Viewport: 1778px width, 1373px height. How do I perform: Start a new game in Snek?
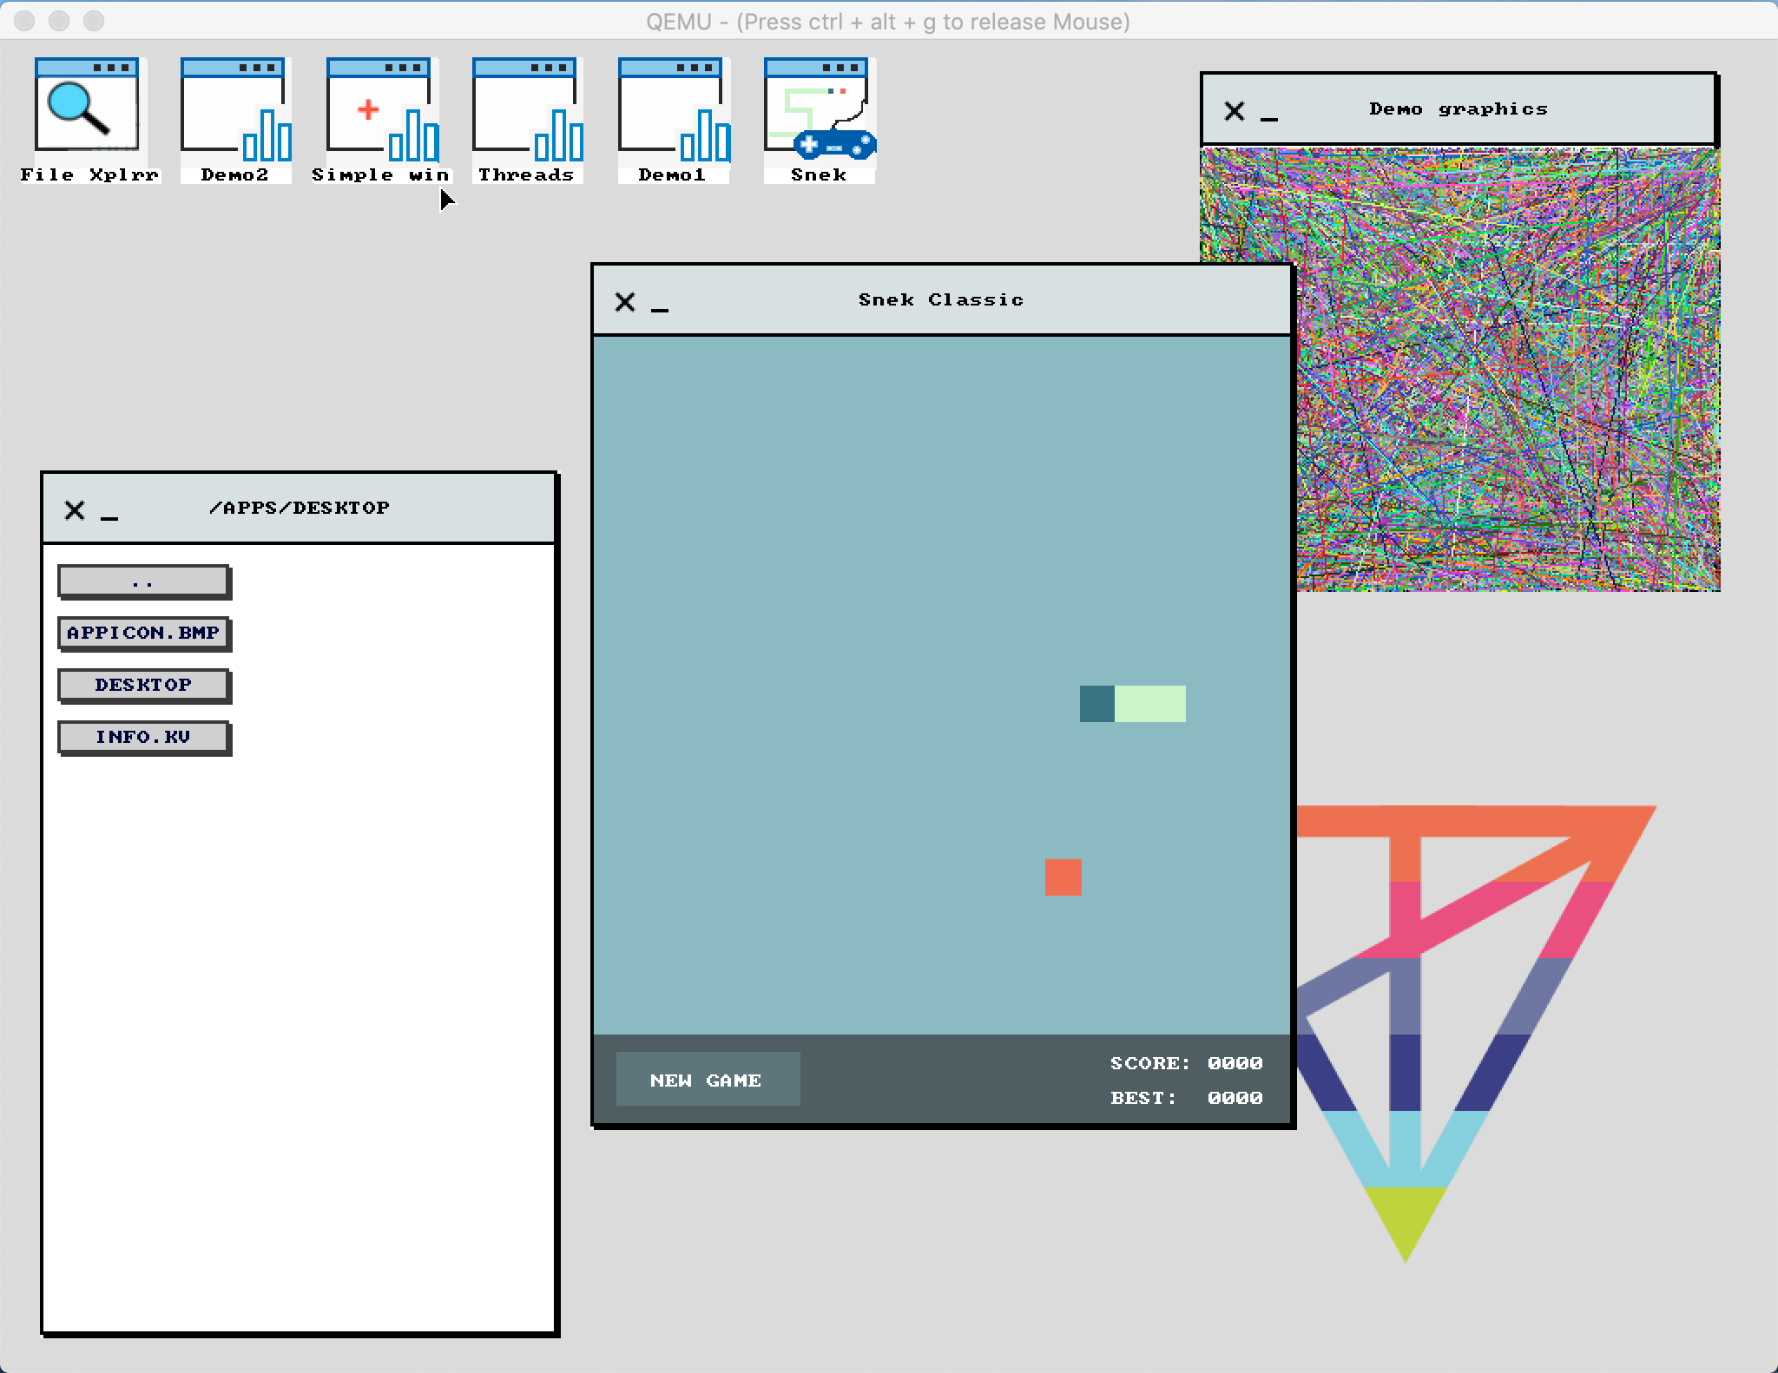pyautogui.click(x=707, y=1080)
